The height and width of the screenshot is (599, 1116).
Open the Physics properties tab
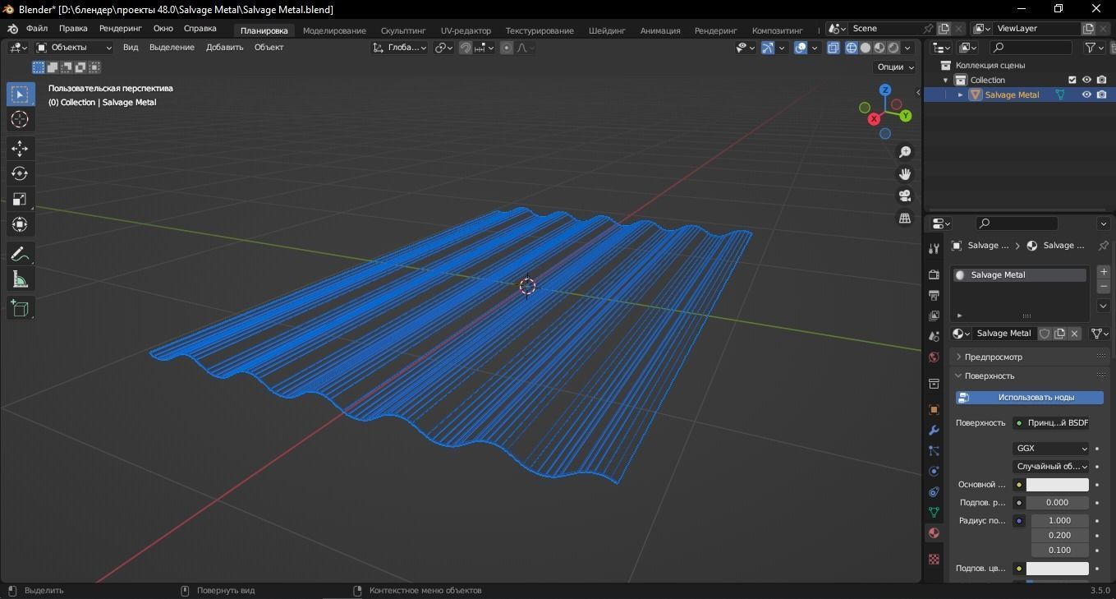934,471
